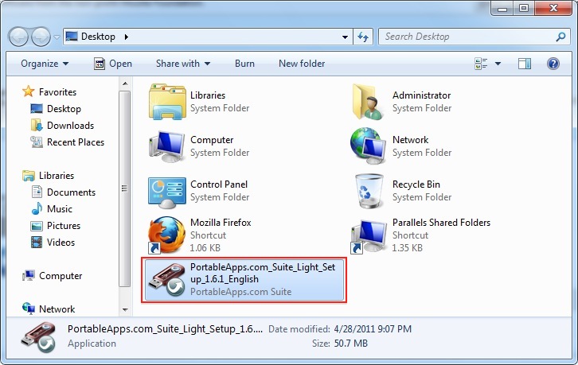Click Open in the toolbar
This screenshot has width=578, height=365.
[113, 64]
